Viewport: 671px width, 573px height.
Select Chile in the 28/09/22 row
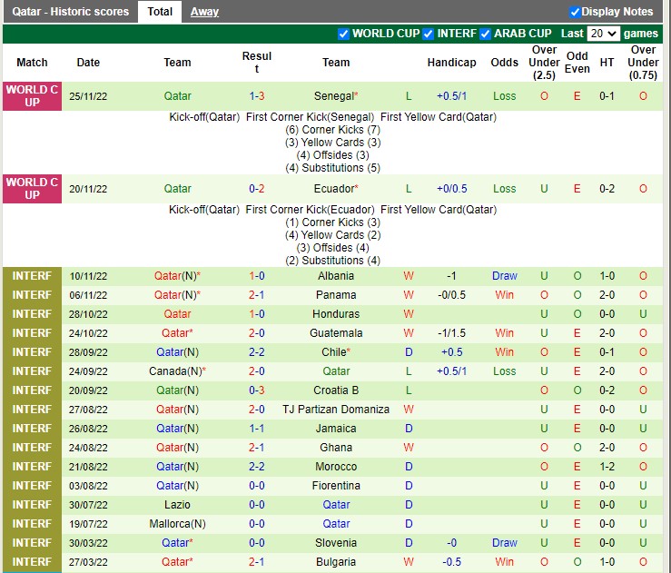pos(334,352)
